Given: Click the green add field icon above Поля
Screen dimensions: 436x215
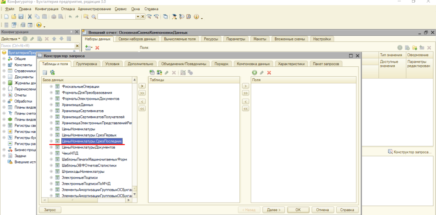Looking at the screenshot, I should 255,73.
